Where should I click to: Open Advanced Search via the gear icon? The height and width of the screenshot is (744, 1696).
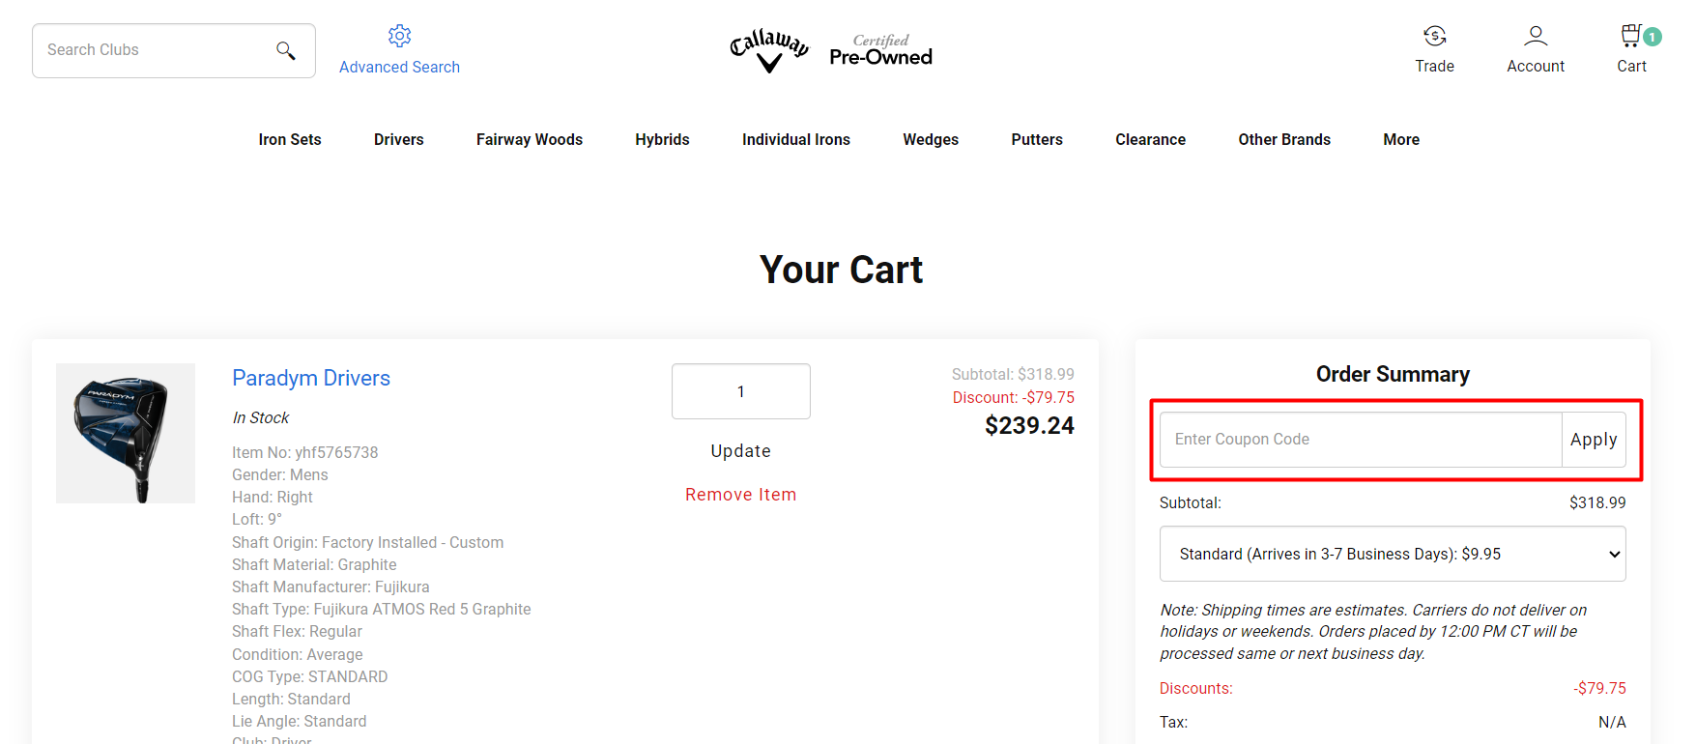click(x=399, y=35)
